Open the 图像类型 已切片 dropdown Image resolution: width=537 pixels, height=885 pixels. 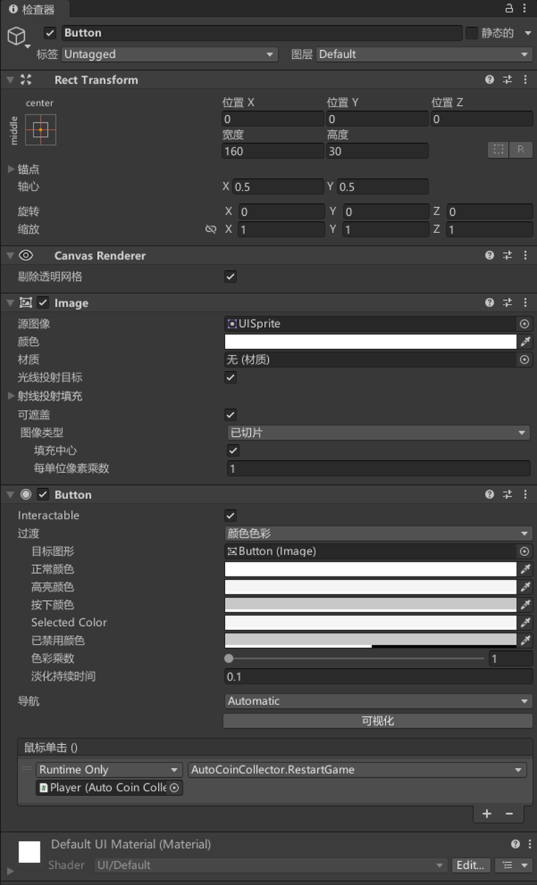[x=378, y=433]
